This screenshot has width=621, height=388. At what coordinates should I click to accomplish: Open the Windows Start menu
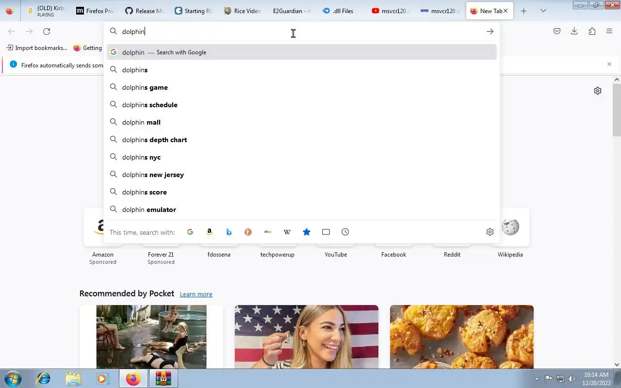click(x=12, y=378)
